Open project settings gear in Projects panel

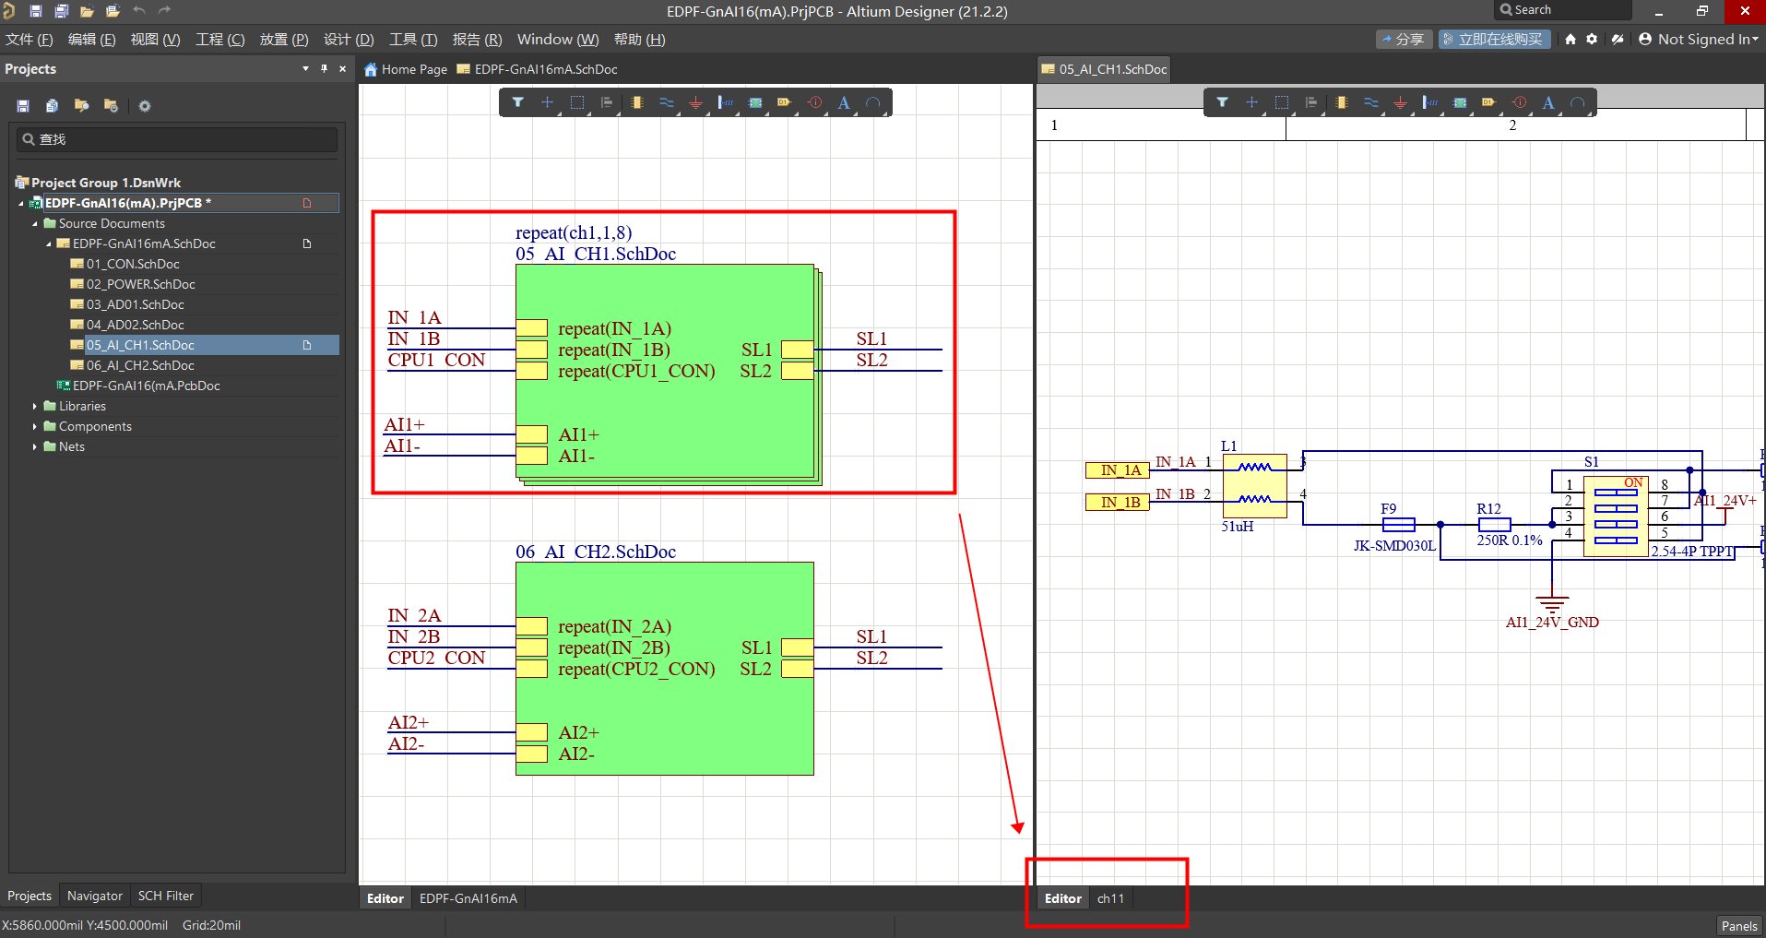pyautogui.click(x=145, y=106)
